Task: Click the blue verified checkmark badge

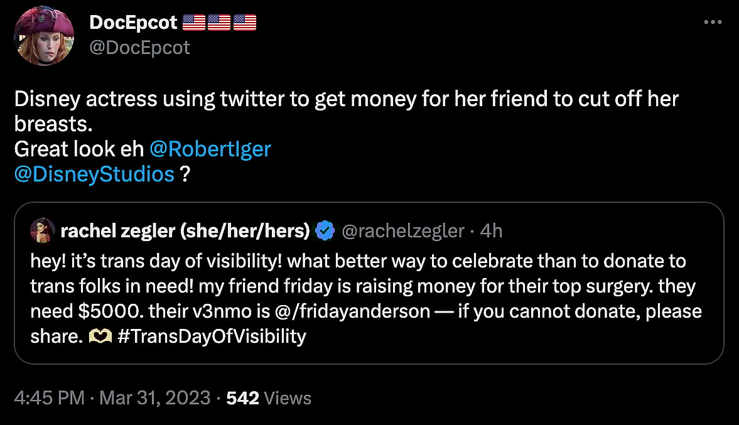Action: click(325, 232)
